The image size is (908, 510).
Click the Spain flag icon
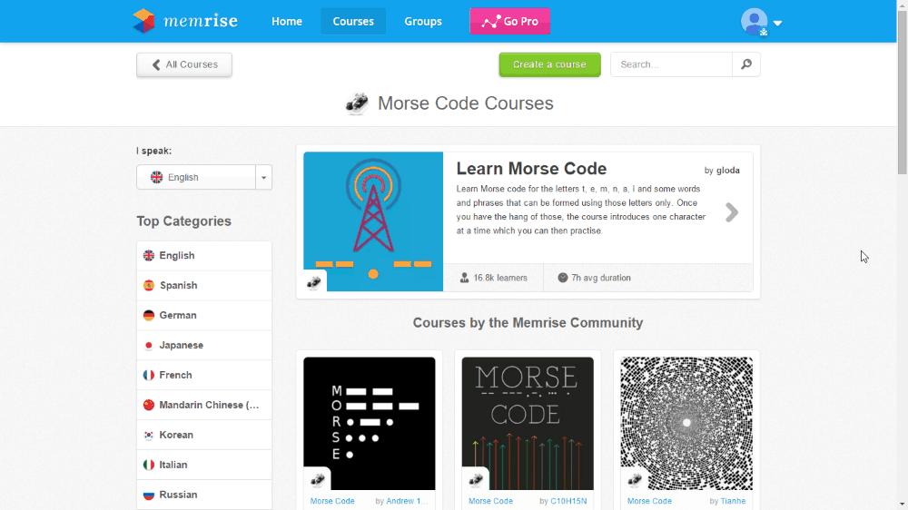point(149,285)
